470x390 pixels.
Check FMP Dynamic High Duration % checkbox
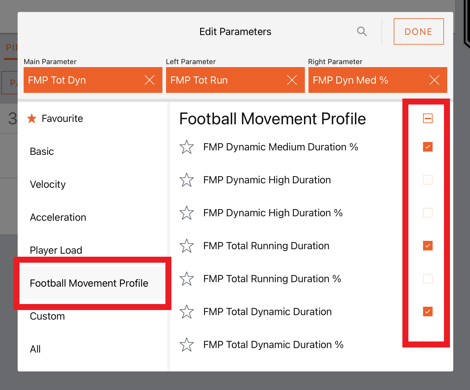[x=428, y=213]
